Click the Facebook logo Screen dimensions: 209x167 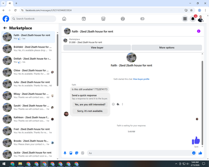[6, 19]
